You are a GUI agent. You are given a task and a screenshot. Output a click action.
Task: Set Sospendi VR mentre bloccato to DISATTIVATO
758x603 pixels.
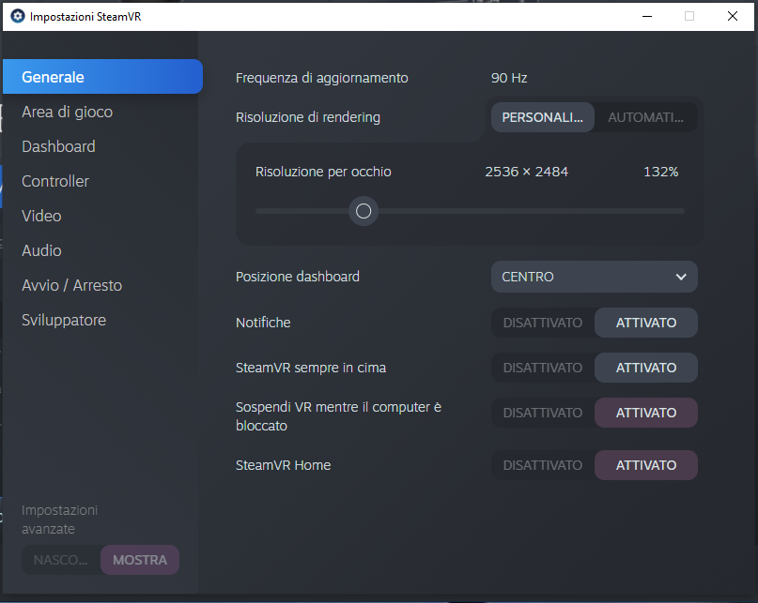coord(543,413)
